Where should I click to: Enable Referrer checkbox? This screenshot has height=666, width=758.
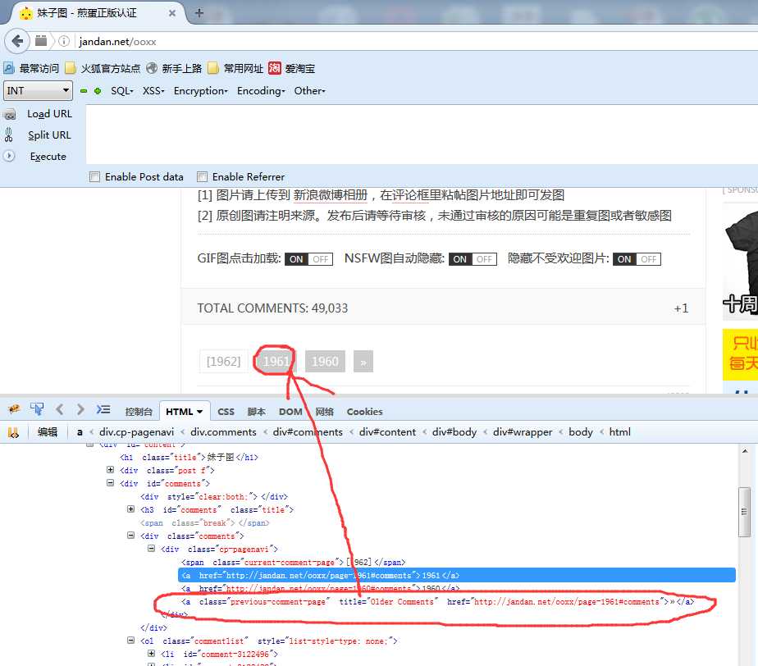[202, 176]
